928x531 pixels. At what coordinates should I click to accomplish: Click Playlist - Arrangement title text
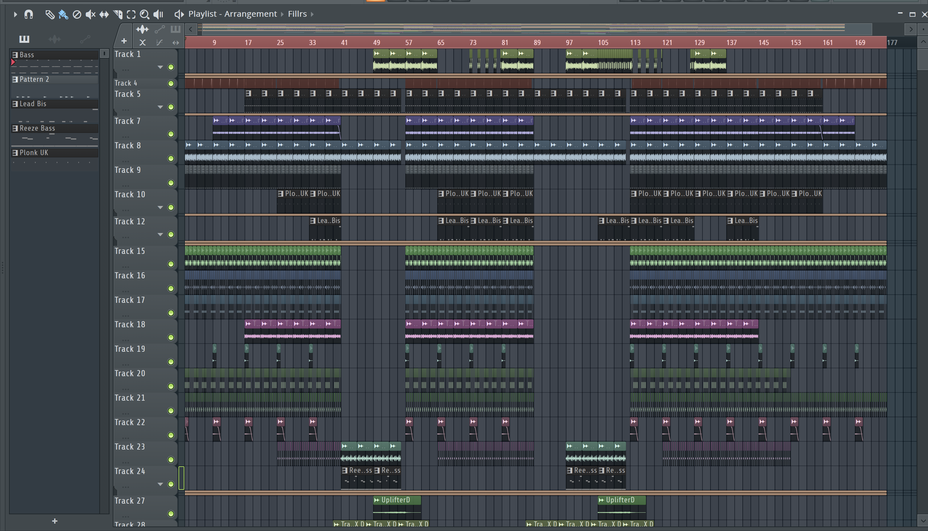tap(233, 14)
